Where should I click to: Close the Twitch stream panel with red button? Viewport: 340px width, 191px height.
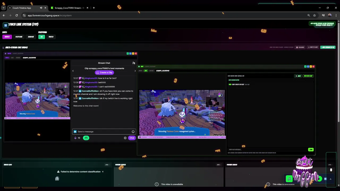(x=136, y=54)
